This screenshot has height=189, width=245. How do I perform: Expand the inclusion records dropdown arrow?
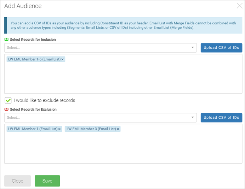click(x=193, y=48)
